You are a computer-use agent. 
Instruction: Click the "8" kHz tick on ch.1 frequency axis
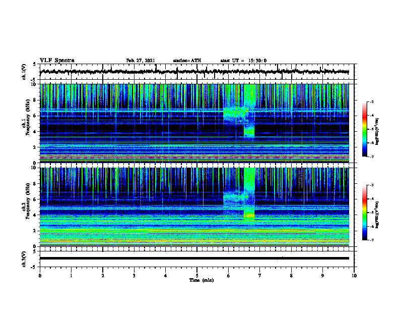click(x=36, y=100)
